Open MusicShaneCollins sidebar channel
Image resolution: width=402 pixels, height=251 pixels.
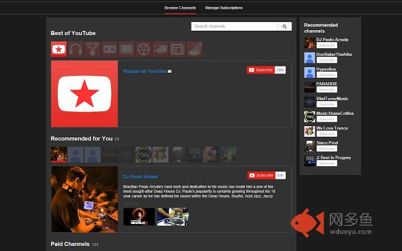coord(335,113)
